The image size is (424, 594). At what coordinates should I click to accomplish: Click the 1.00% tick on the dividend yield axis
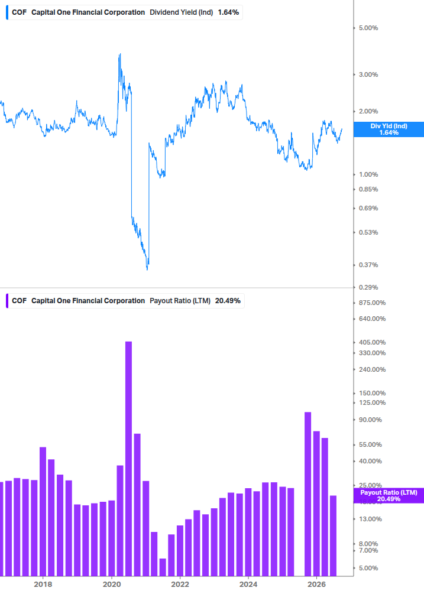(x=368, y=174)
